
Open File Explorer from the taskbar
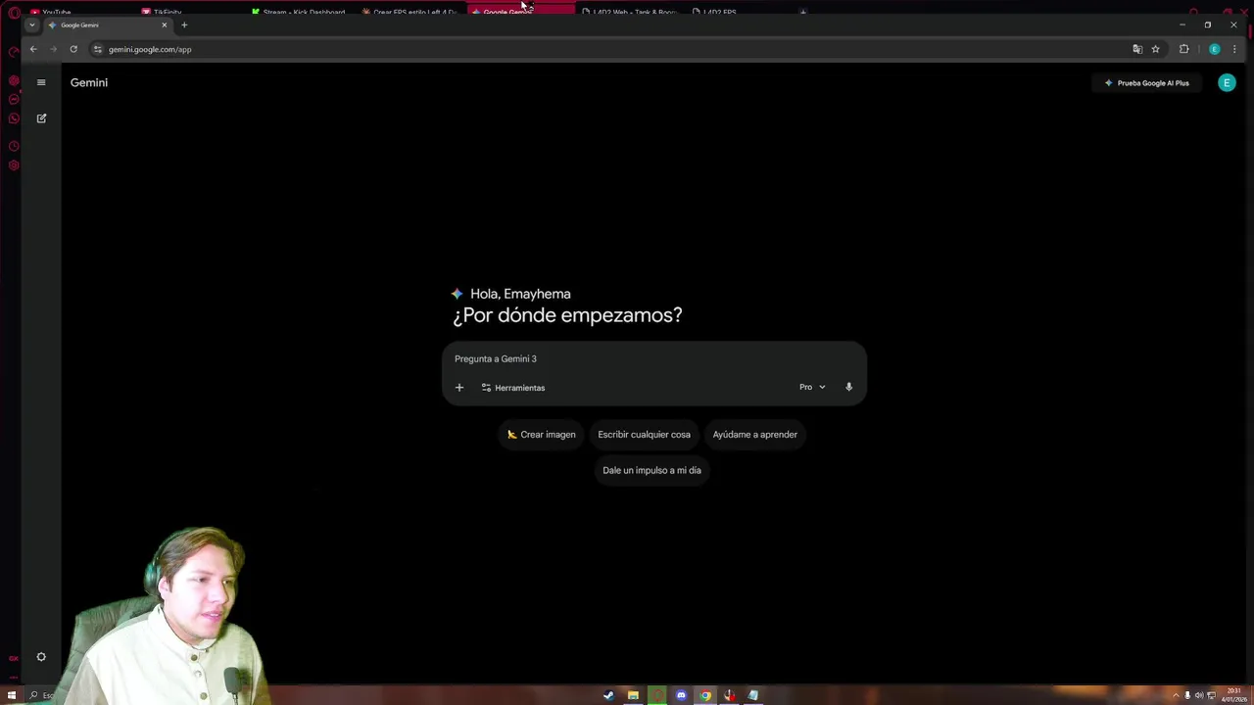coord(633,695)
